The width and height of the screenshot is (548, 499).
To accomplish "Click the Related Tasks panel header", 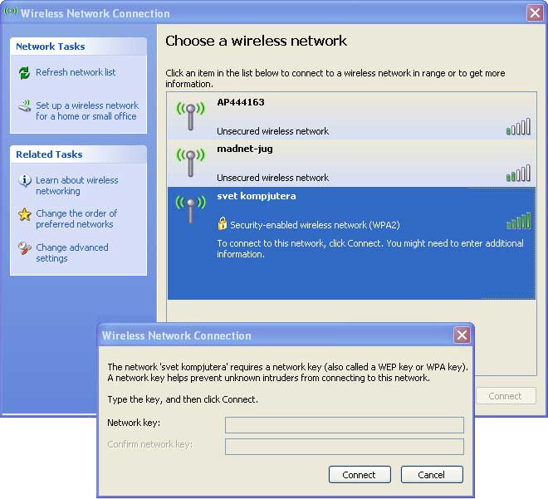I will pos(78,154).
